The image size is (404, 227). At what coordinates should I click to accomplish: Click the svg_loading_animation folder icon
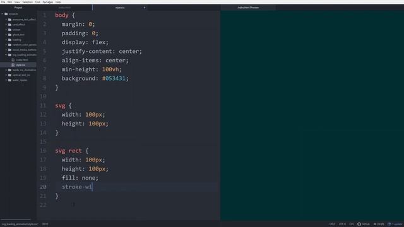tap(10, 55)
